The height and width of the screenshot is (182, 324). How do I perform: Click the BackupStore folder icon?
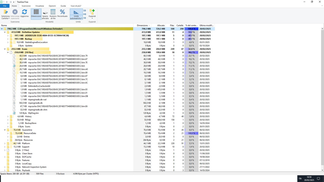click(11, 123)
